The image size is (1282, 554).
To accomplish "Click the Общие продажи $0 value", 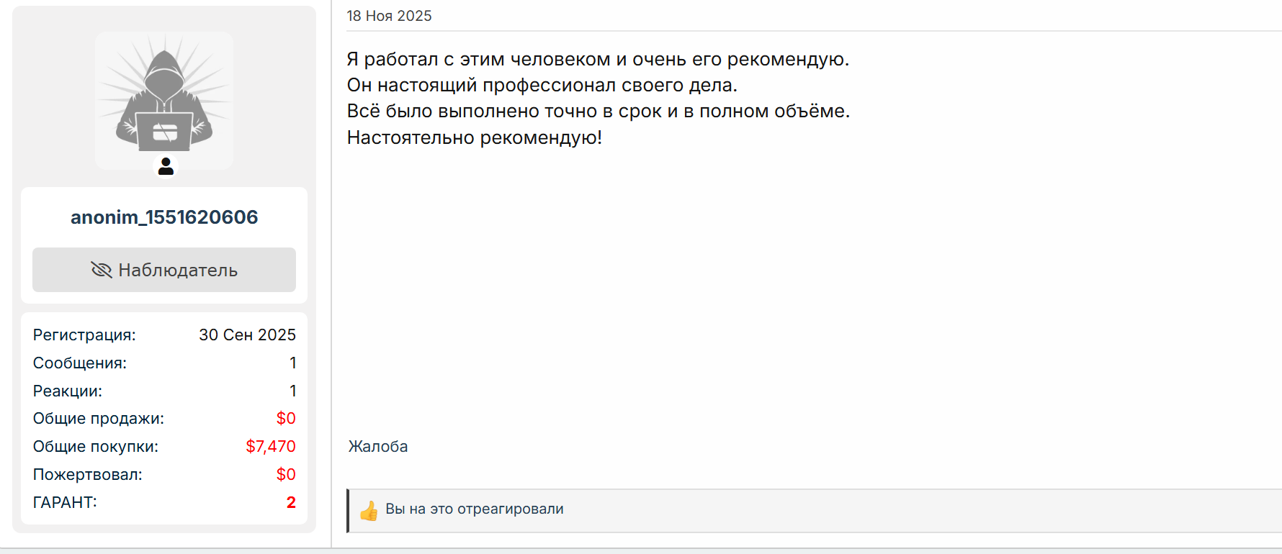I will click(x=286, y=418).
